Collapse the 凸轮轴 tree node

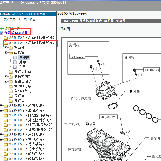[x=6, y=53]
